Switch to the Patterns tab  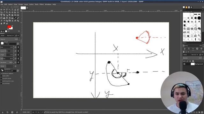pos(186,7)
